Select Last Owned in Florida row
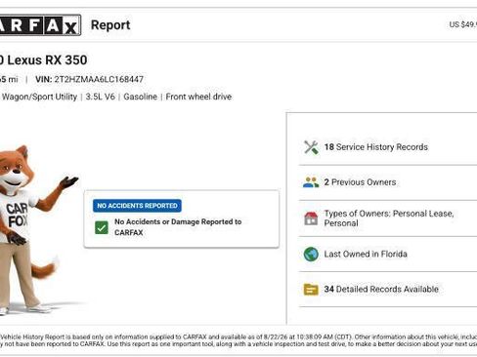 [x=388, y=254]
